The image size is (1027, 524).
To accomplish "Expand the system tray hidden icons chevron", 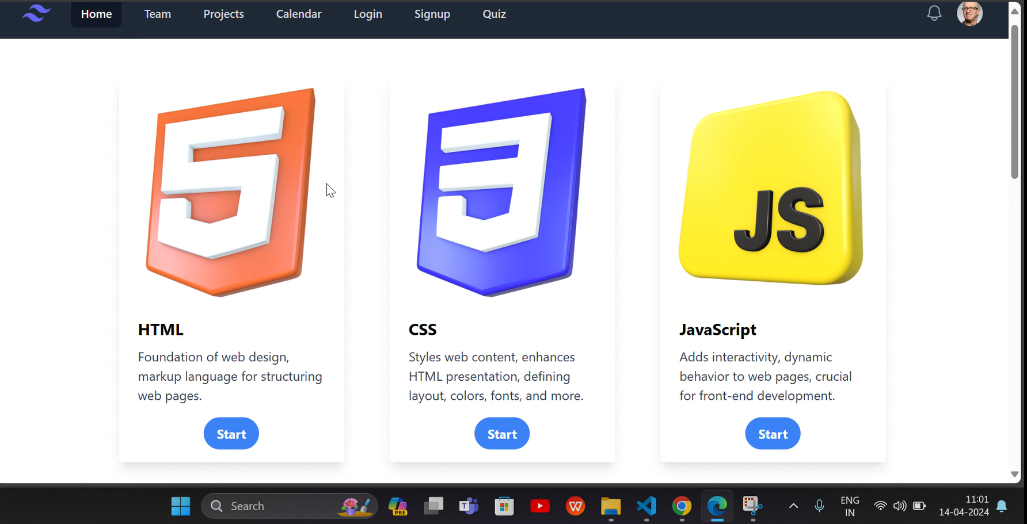I will pyautogui.click(x=793, y=506).
